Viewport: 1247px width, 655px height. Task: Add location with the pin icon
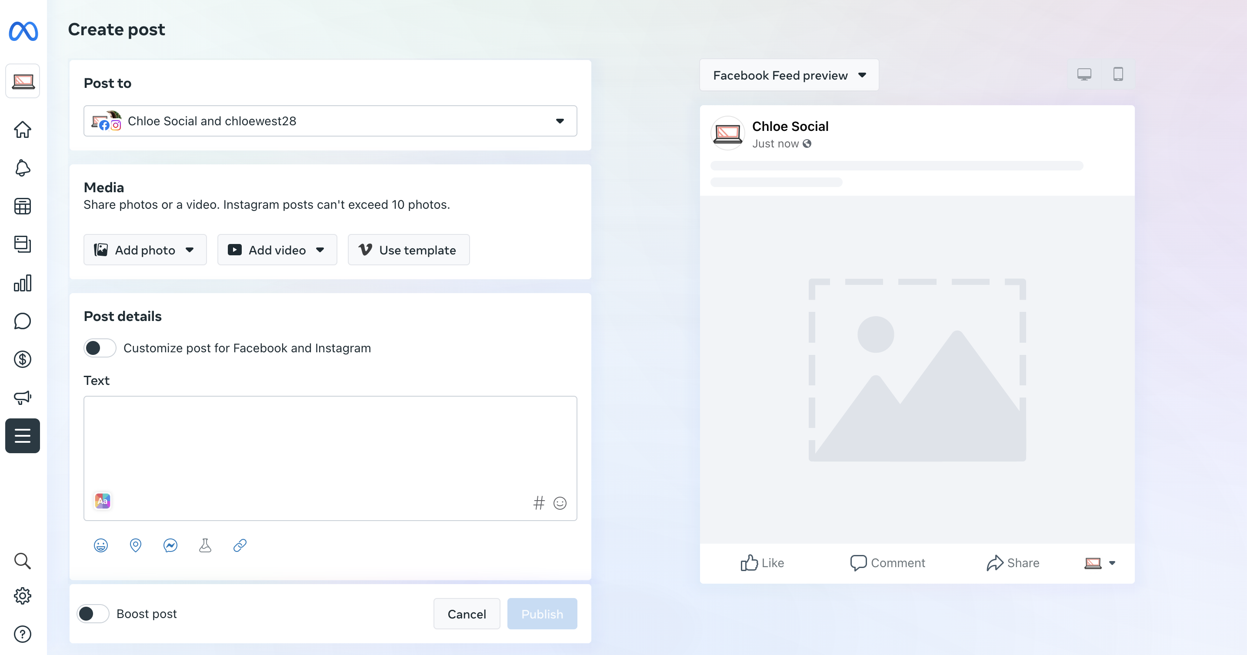136,545
